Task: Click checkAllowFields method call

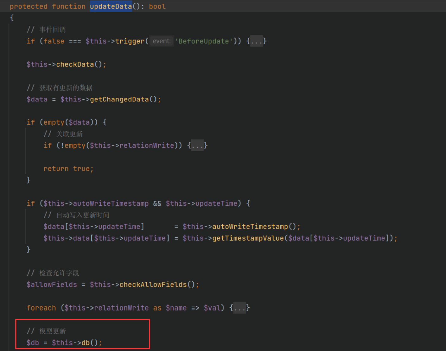Action: coord(153,285)
